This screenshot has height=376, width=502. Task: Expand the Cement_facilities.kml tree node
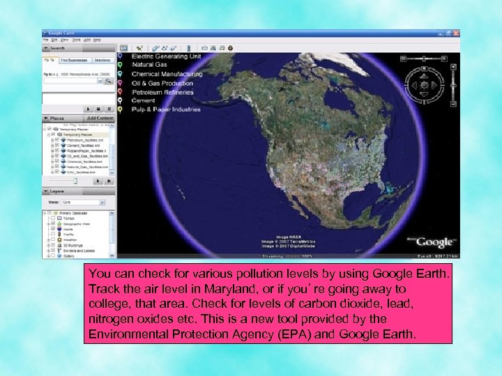52,146
